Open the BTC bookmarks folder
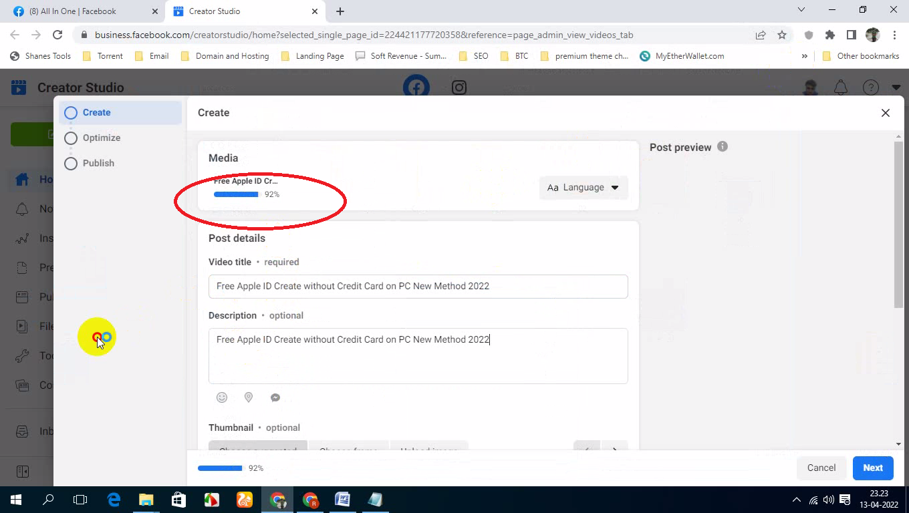The height and width of the screenshot is (513, 909). point(514,56)
